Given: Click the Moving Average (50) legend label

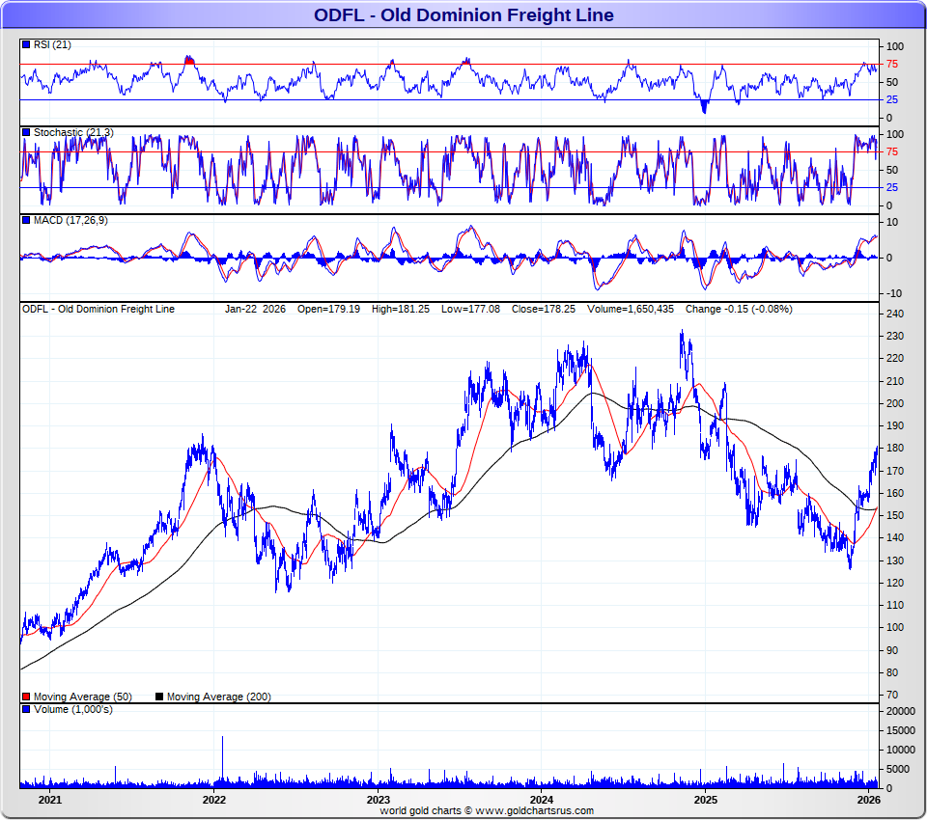Looking at the screenshot, I should point(82,697).
